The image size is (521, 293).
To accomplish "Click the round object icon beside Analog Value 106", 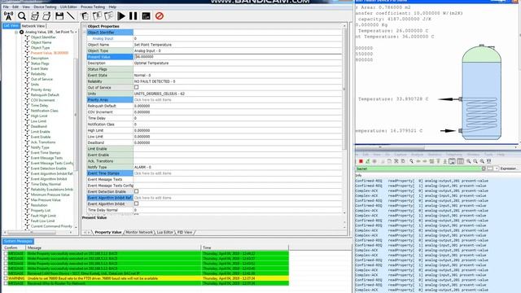I will pyautogui.click(x=22, y=32).
